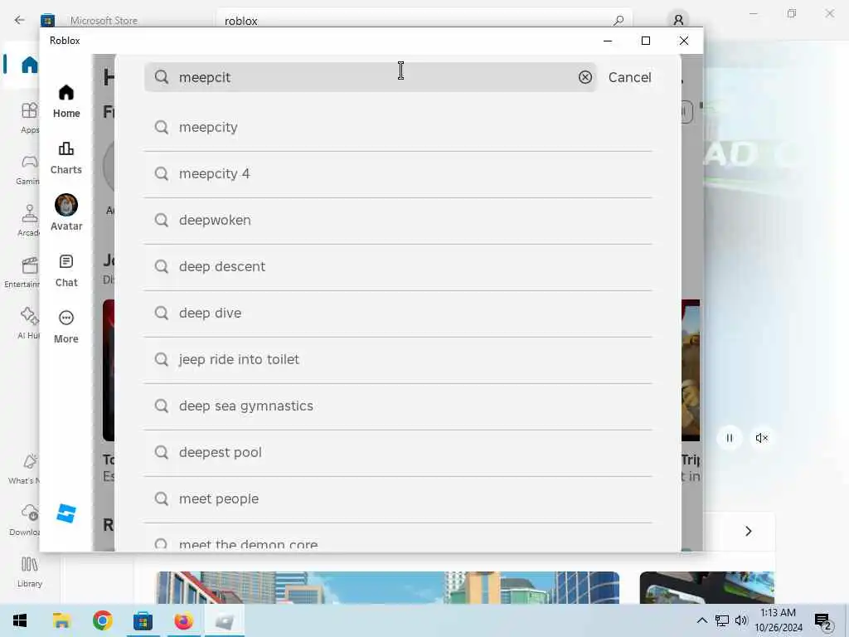The image size is (849, 637).
Task: Close the Roblox window
Action: 684,41
